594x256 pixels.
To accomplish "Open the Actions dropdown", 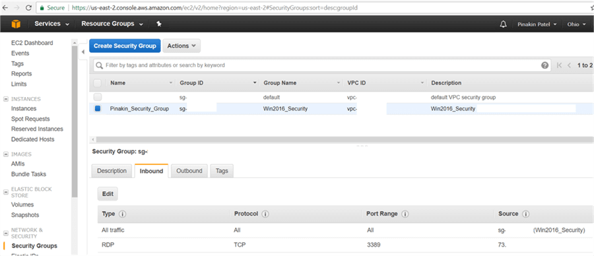I will [x=181, y=46].
